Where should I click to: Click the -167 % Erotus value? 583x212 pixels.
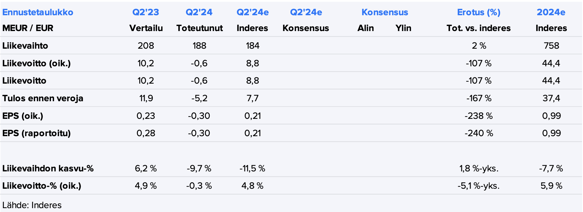(479, 98)
